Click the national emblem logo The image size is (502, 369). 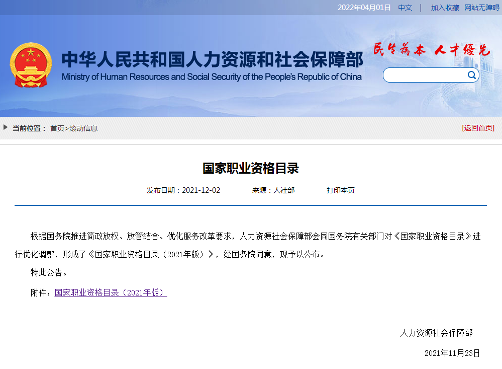pos(31,65)
